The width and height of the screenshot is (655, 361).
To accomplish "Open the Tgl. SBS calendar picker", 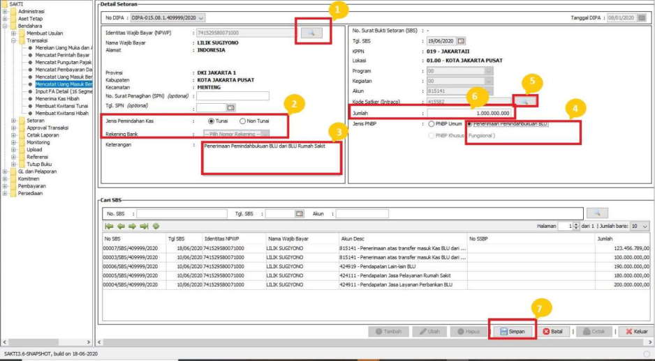I will 461,41.
